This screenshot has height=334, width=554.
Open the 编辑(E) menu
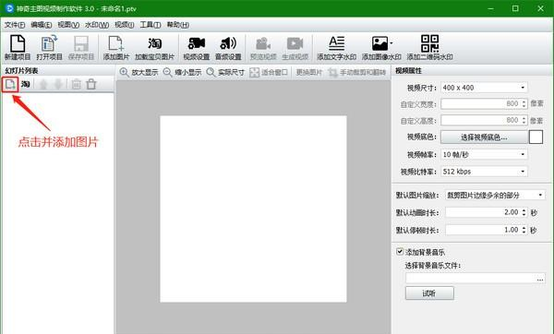[41, 25]
